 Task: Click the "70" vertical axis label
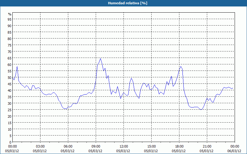pyautogui.click(x=10, y=51)
